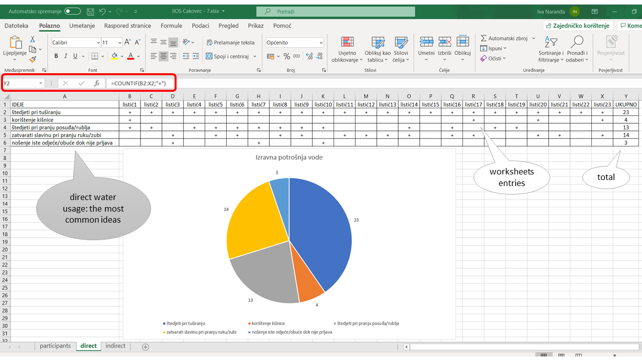Apply the red font color swatch
Screen dimensions: 642x361
click(130, 56)
